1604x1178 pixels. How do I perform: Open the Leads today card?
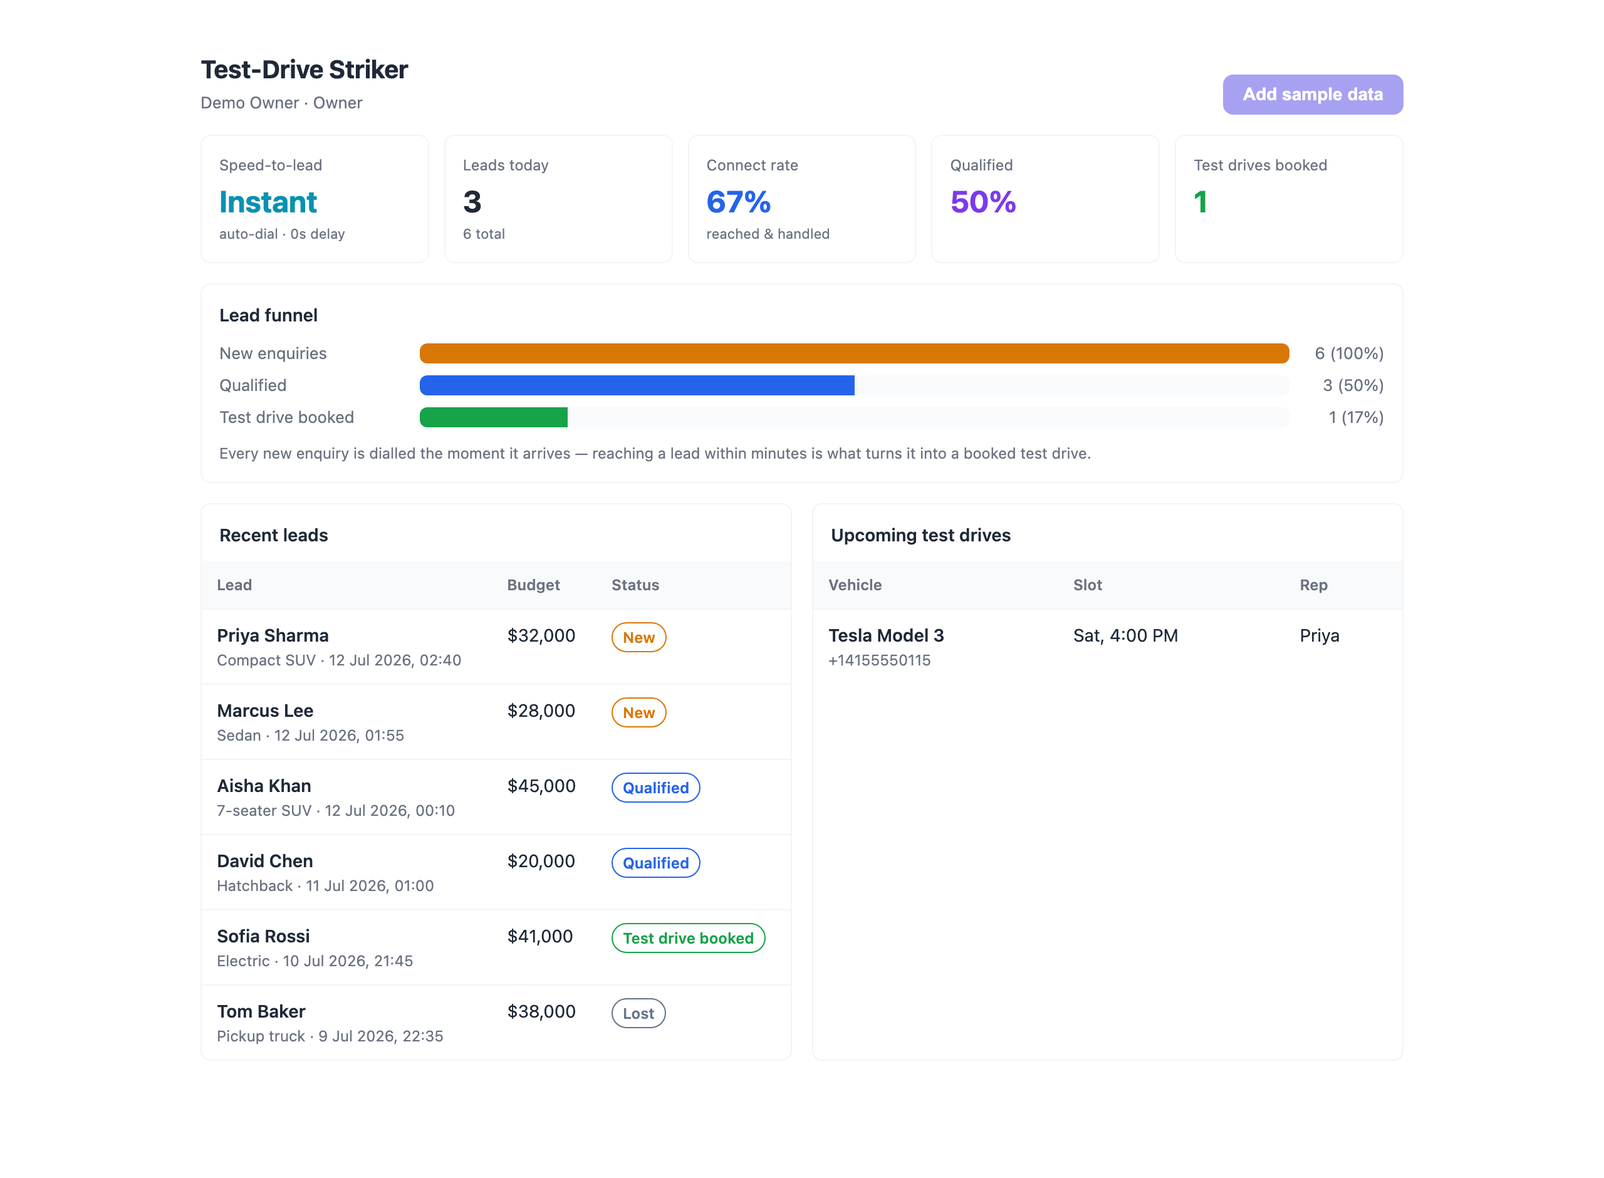coord(558,199)
